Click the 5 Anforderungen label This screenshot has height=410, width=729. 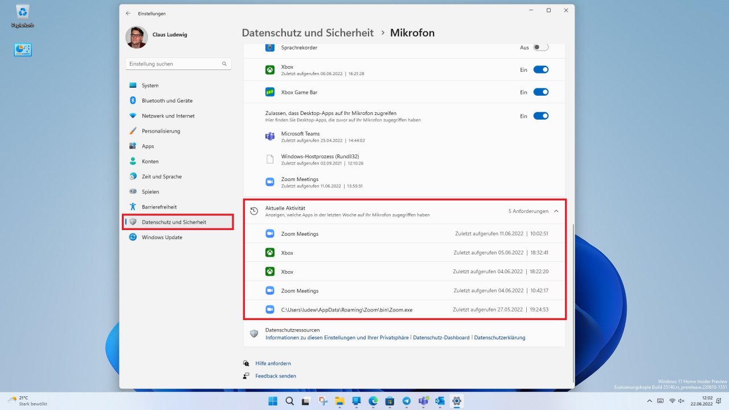529,211
